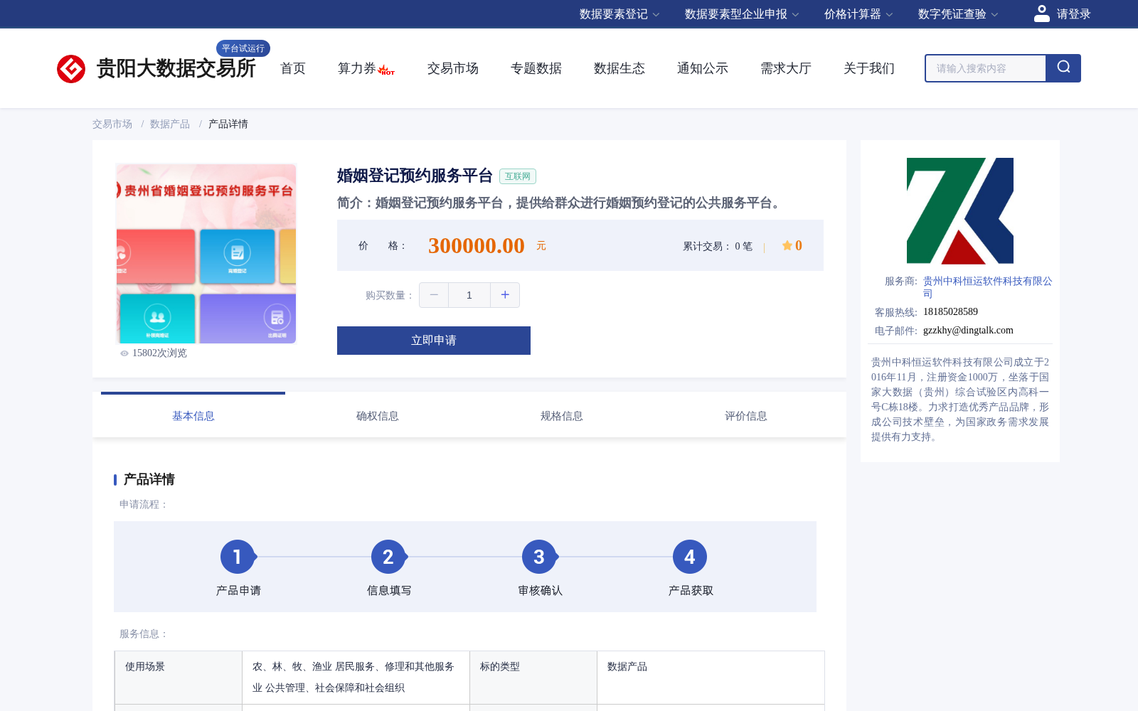The image size is (1138, 711).
Task: Click the hotline number 18185028589
Action: click(x=950, y=312)
